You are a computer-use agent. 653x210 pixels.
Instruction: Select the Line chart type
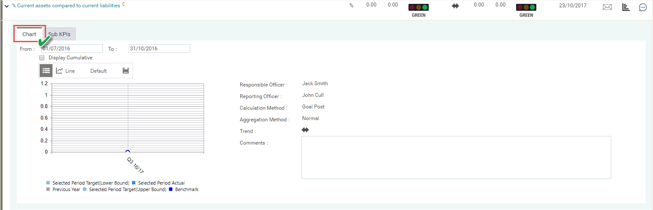click(65, 71)
